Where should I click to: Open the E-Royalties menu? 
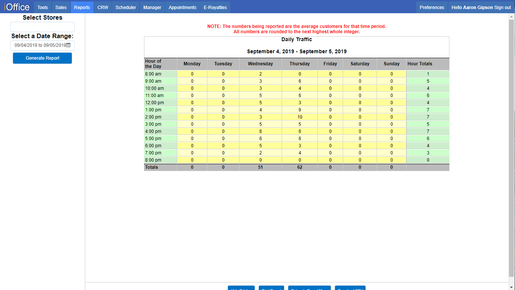click(x=215, y=8)
